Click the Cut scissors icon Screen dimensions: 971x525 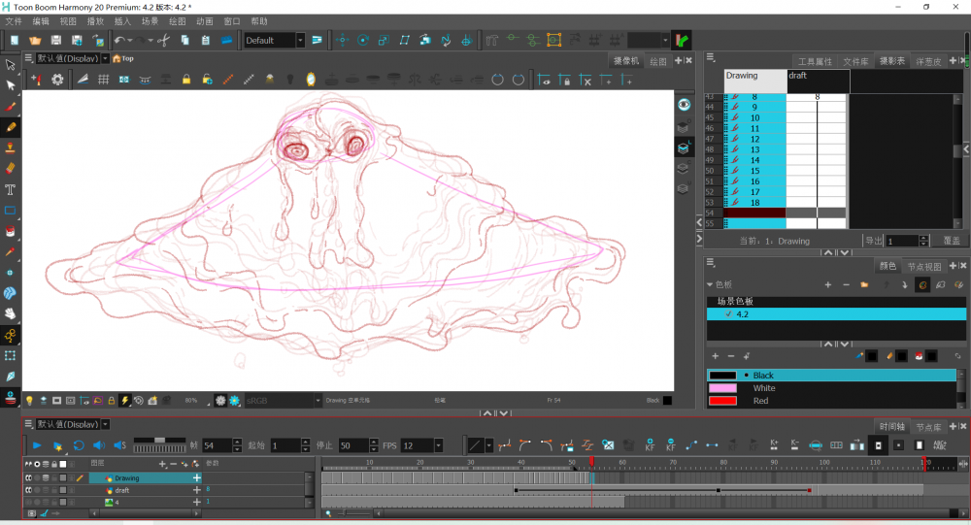click(163, 40)
